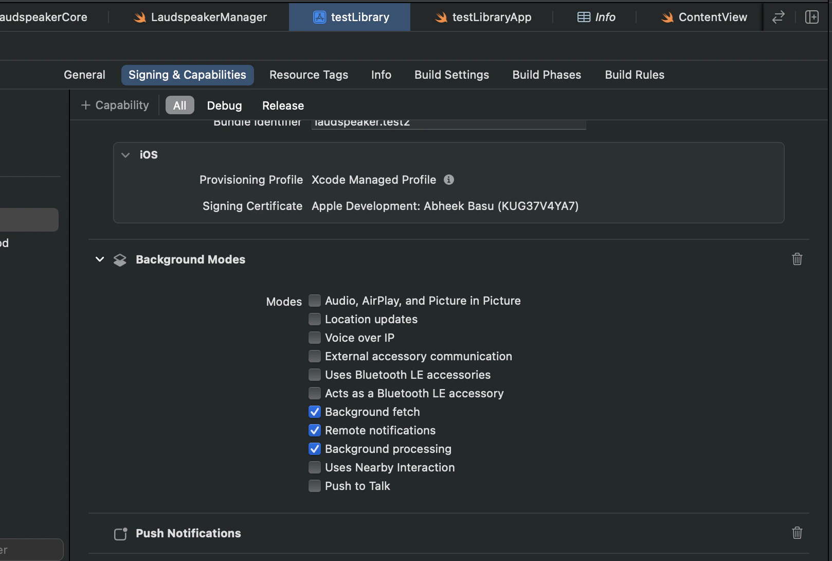Check the Location updates checkbox
The height and width of the screenshot is (561, 832).
tap(315, 319)
